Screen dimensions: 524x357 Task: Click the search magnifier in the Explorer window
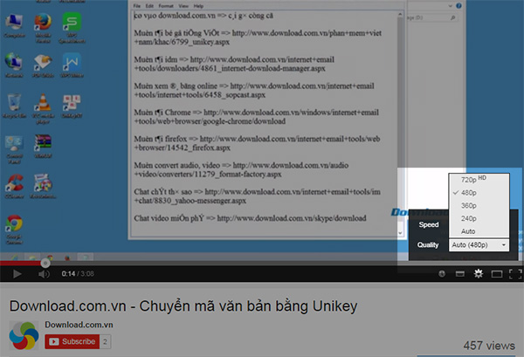tap(452, 17)
